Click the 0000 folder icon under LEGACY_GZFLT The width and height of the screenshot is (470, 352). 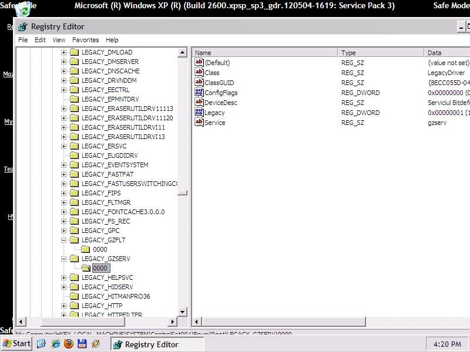click(85, 249)
